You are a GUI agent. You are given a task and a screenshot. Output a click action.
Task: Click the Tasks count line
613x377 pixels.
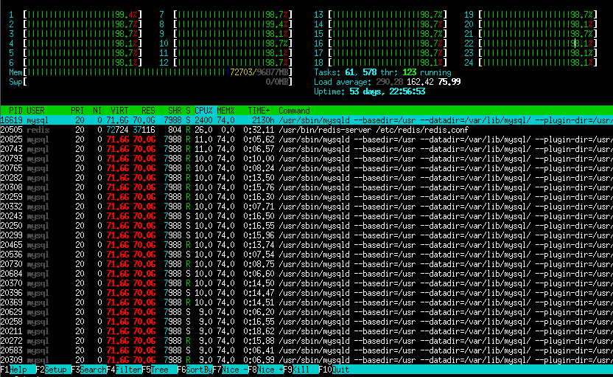(382, 72)
